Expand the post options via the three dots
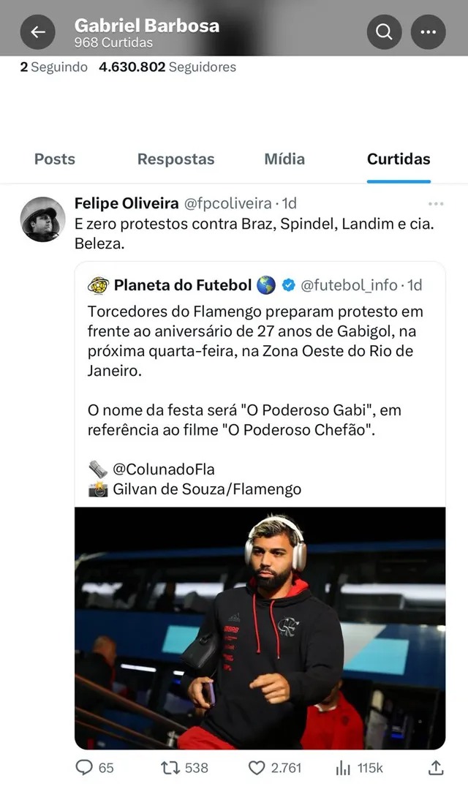This screenshot has width=468, height=789. click(x=435, y=203)
